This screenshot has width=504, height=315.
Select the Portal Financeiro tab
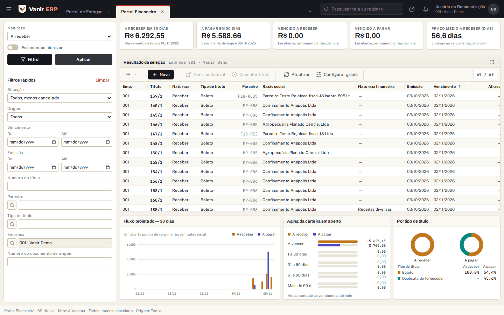(x=139, y=12)
